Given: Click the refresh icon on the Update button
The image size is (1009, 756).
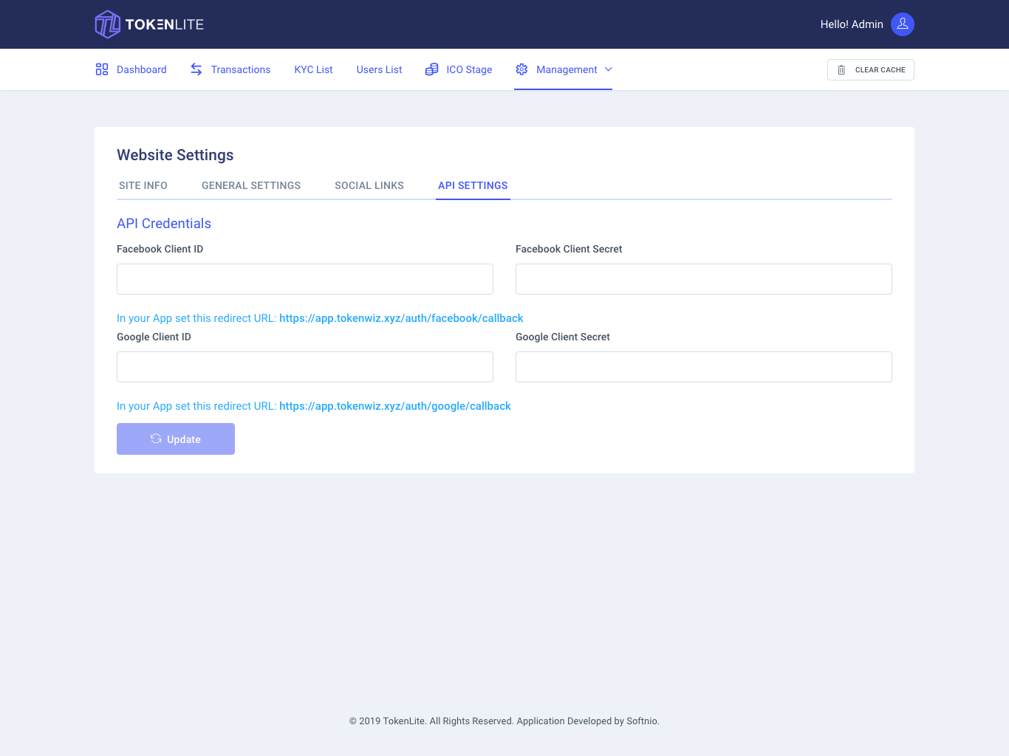Looking at the screenshot, I should click(156, 439).
